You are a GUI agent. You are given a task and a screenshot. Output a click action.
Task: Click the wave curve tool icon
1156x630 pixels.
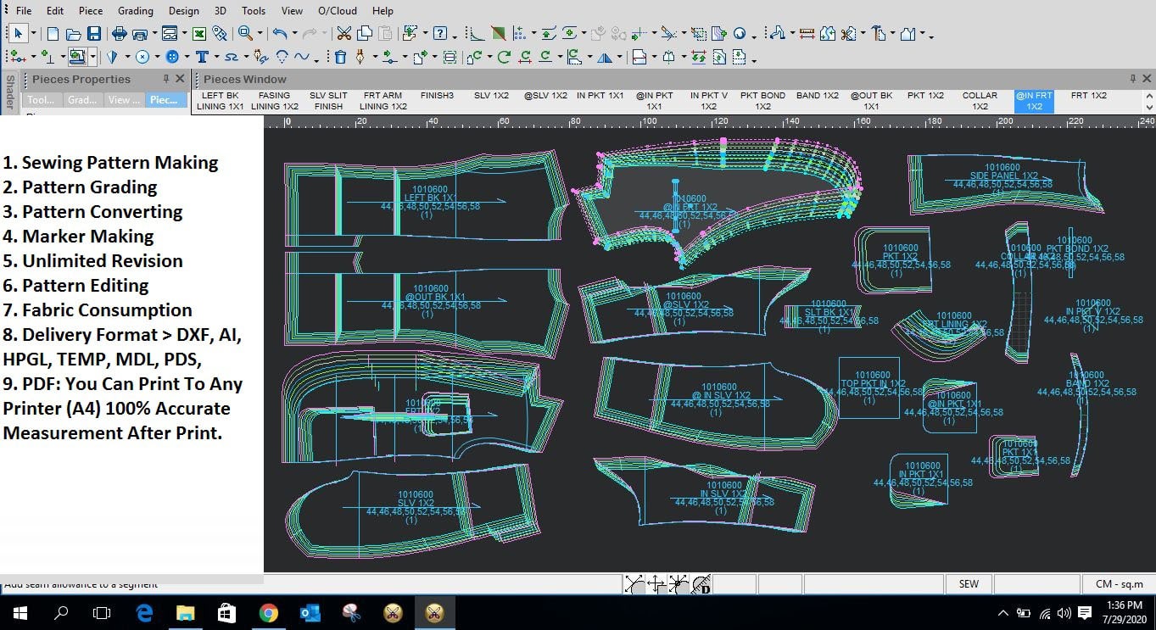click(x=302, y=57)
